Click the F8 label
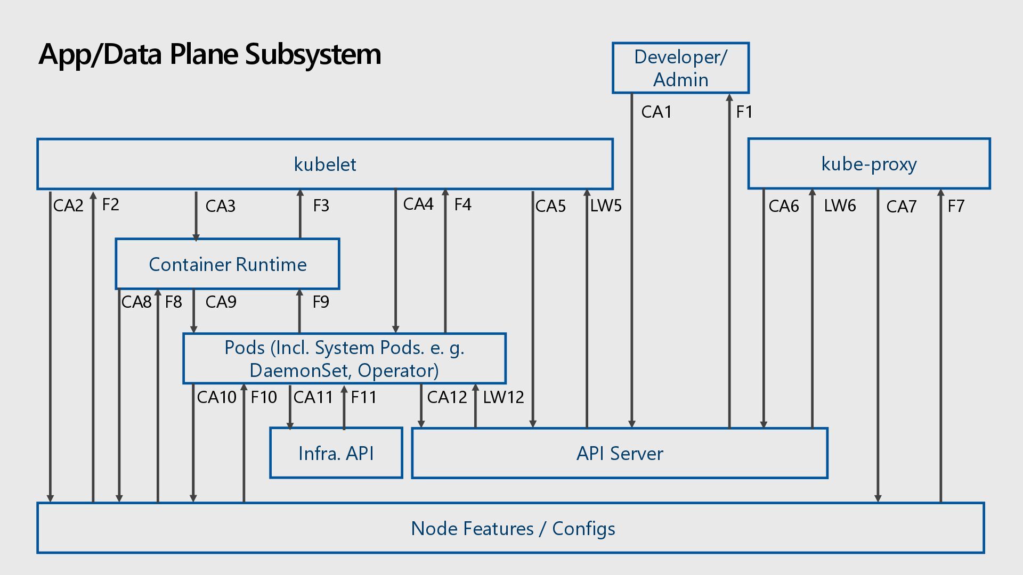This screenshot has width=1023, height=575. [174, 302]
